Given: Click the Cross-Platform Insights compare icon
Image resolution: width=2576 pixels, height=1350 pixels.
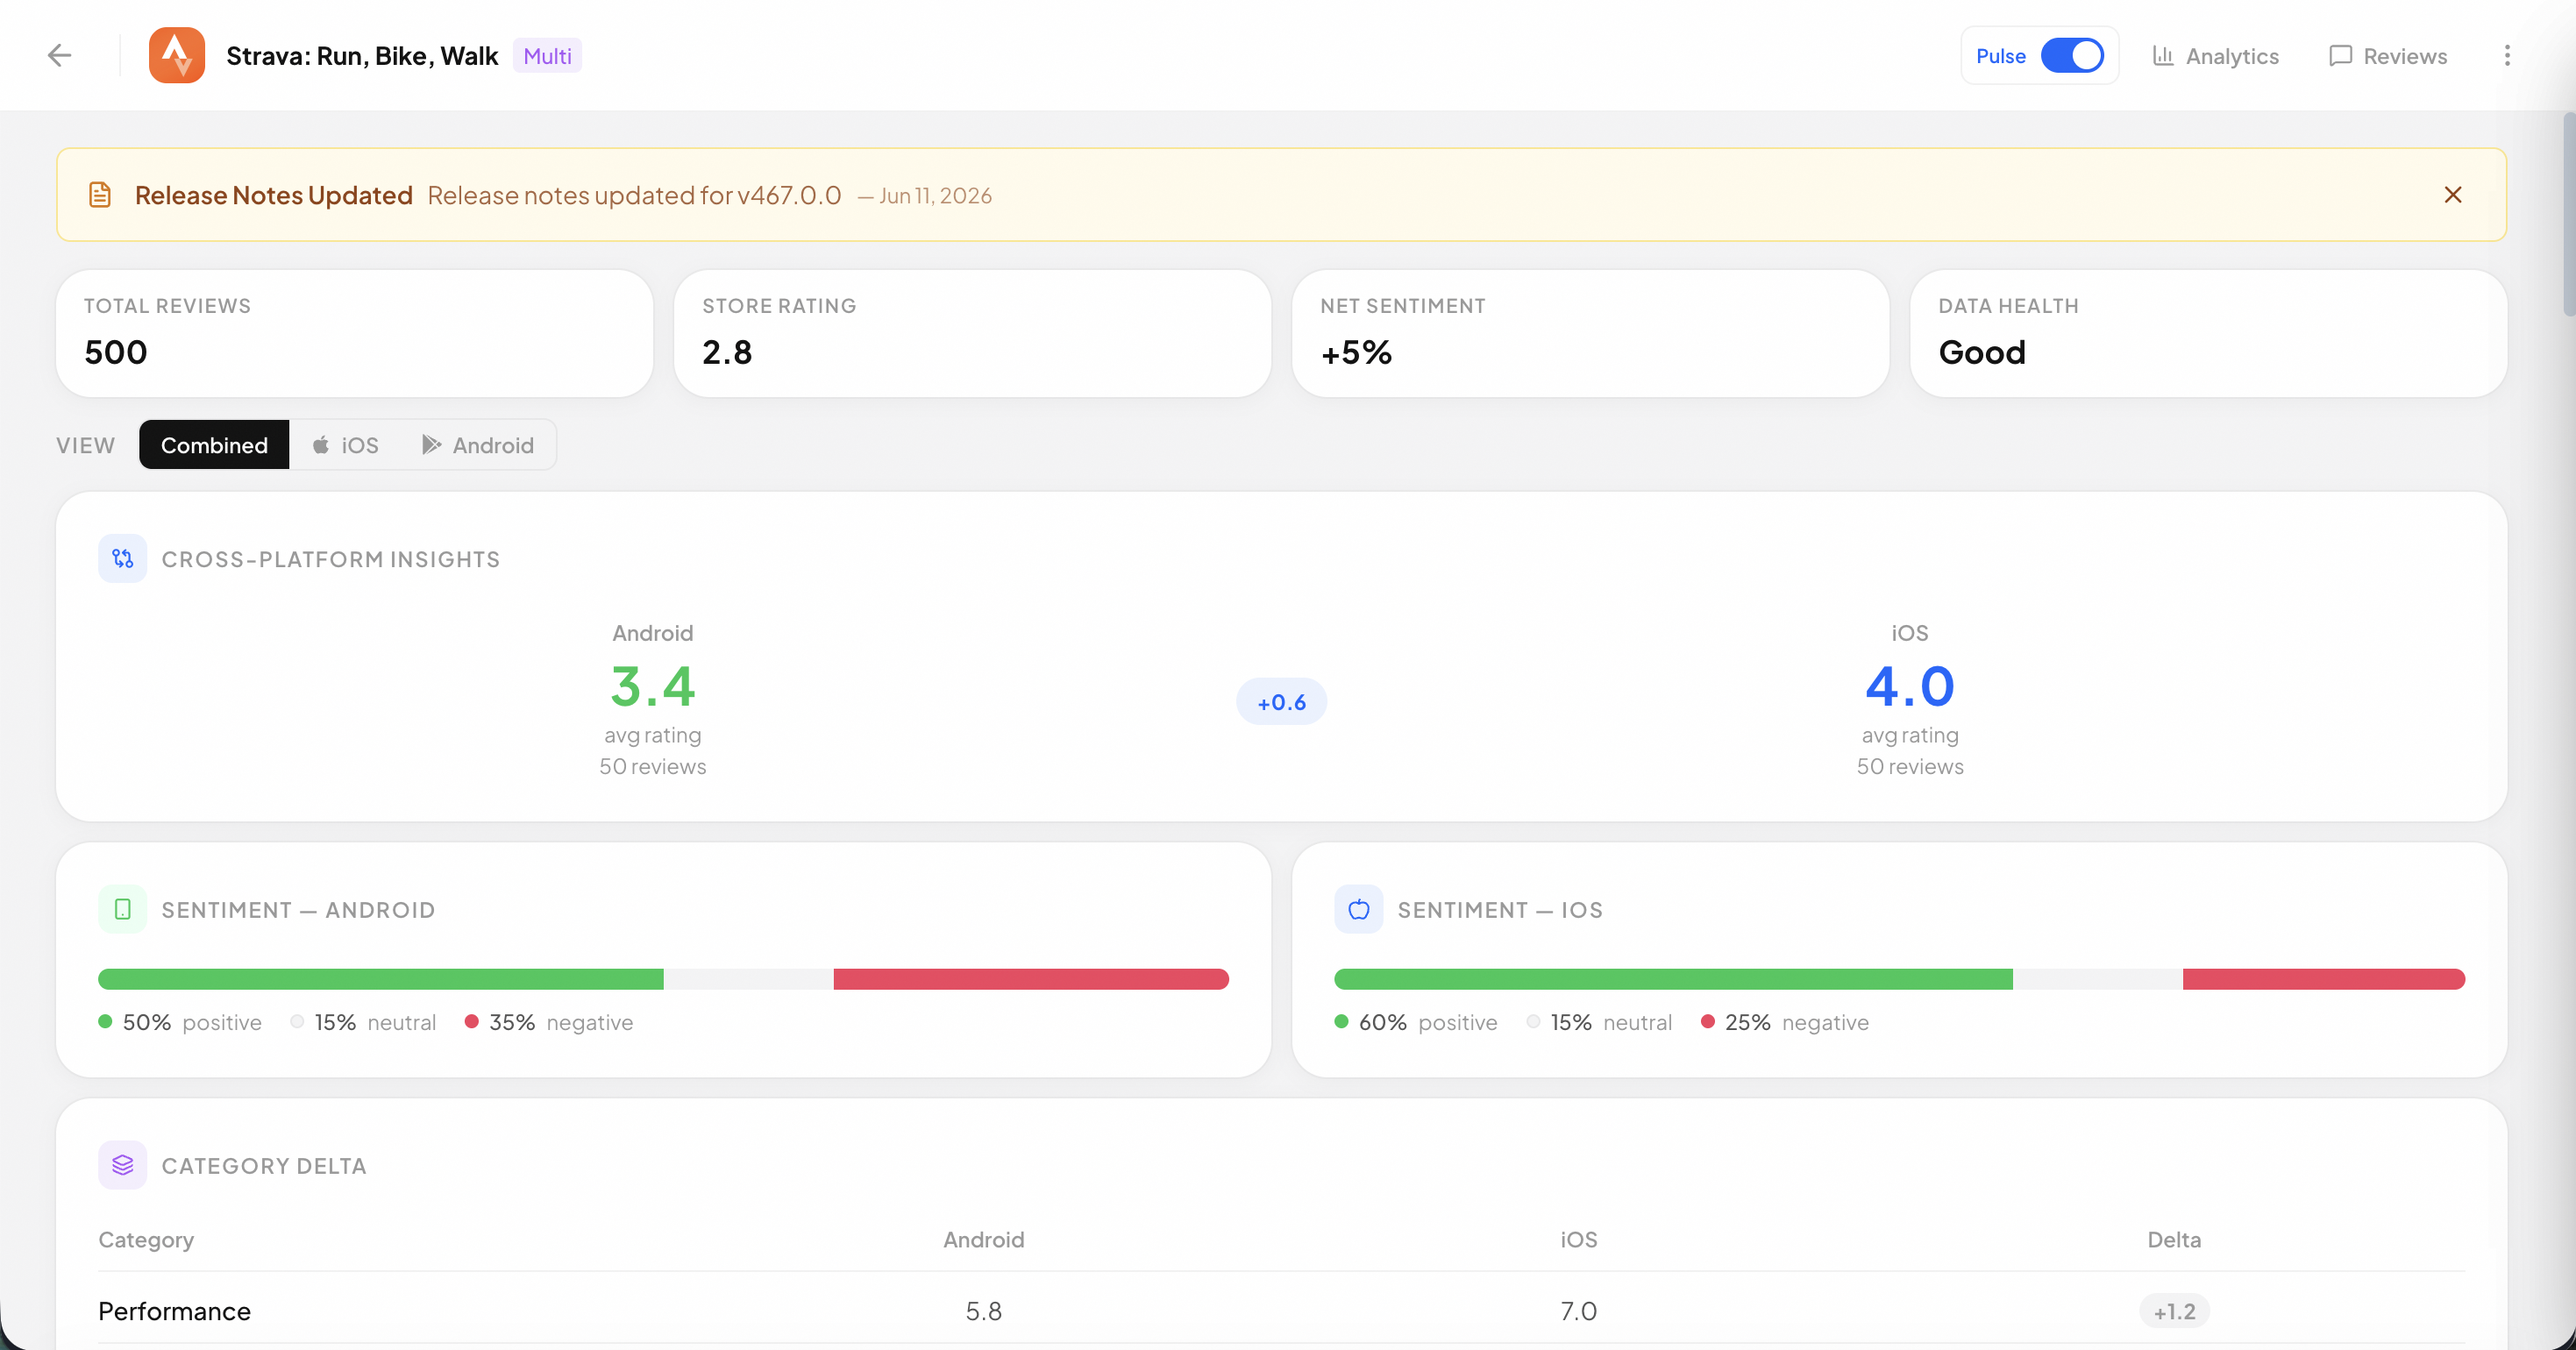Looking at the screenshot, I should (x=123, y=558).
